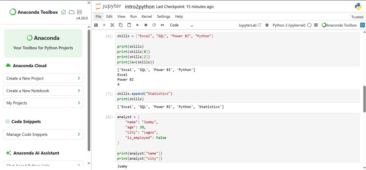Screen dimensions: 366x170
Task: Click the Anaconda AI Assistant heading
Action: [36, 153]
